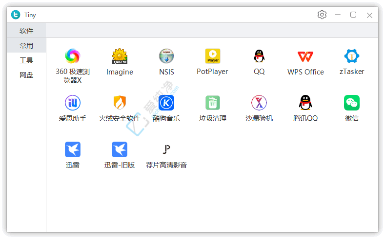The height and width of the screenshot is (239, 385).
Task: Select 网盘 category in sidebar
Action: (x=26, y=75)
